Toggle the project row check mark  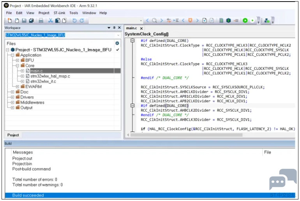click(x=118, y=50)
